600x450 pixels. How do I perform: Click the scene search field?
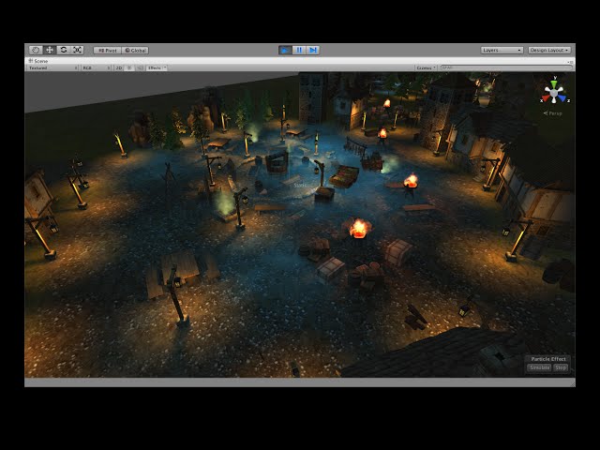[x=506, y=67]
